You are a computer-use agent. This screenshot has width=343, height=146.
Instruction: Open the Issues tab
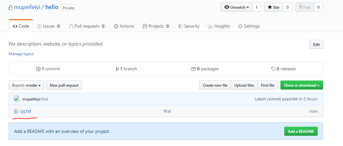click(49, 26)
